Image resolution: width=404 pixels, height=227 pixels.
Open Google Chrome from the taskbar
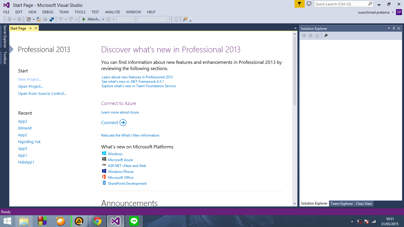point(97,221)
